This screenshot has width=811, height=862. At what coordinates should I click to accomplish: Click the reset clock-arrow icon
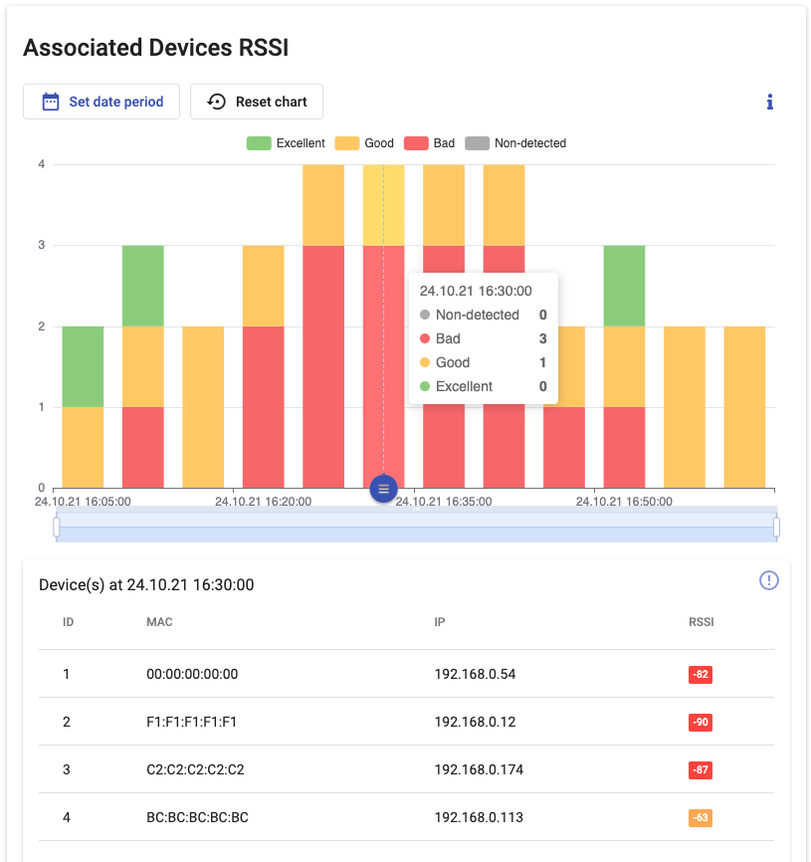pos(216,102)
